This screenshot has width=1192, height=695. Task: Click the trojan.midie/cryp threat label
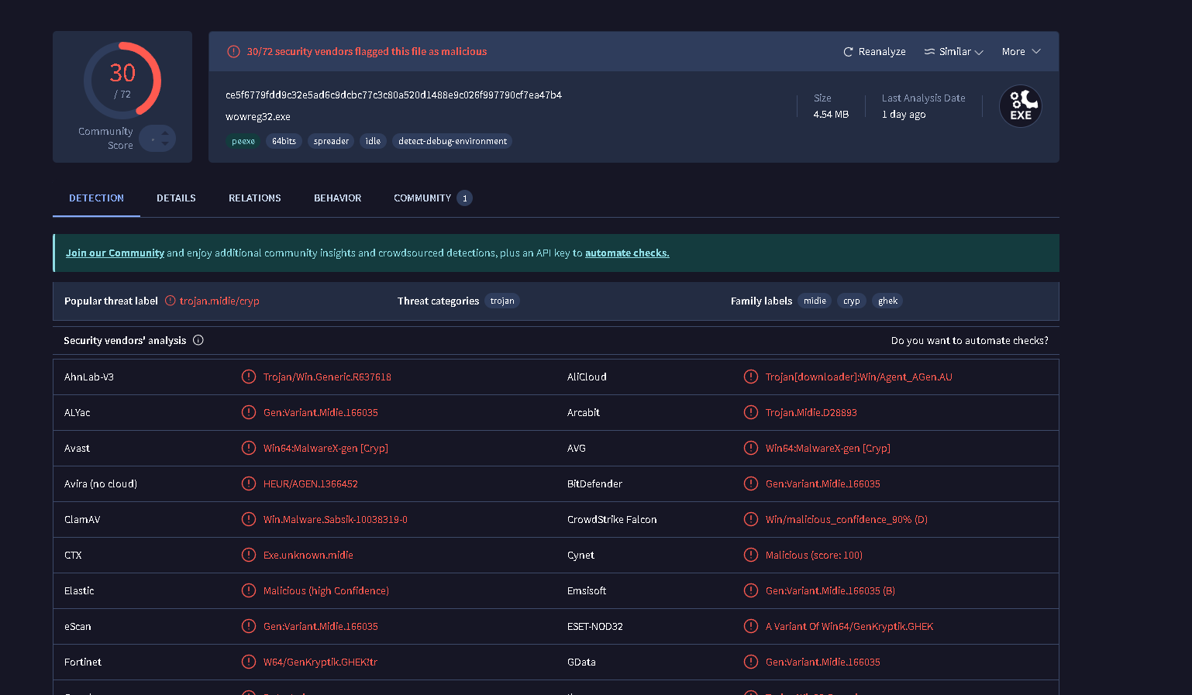pos(219,301)
